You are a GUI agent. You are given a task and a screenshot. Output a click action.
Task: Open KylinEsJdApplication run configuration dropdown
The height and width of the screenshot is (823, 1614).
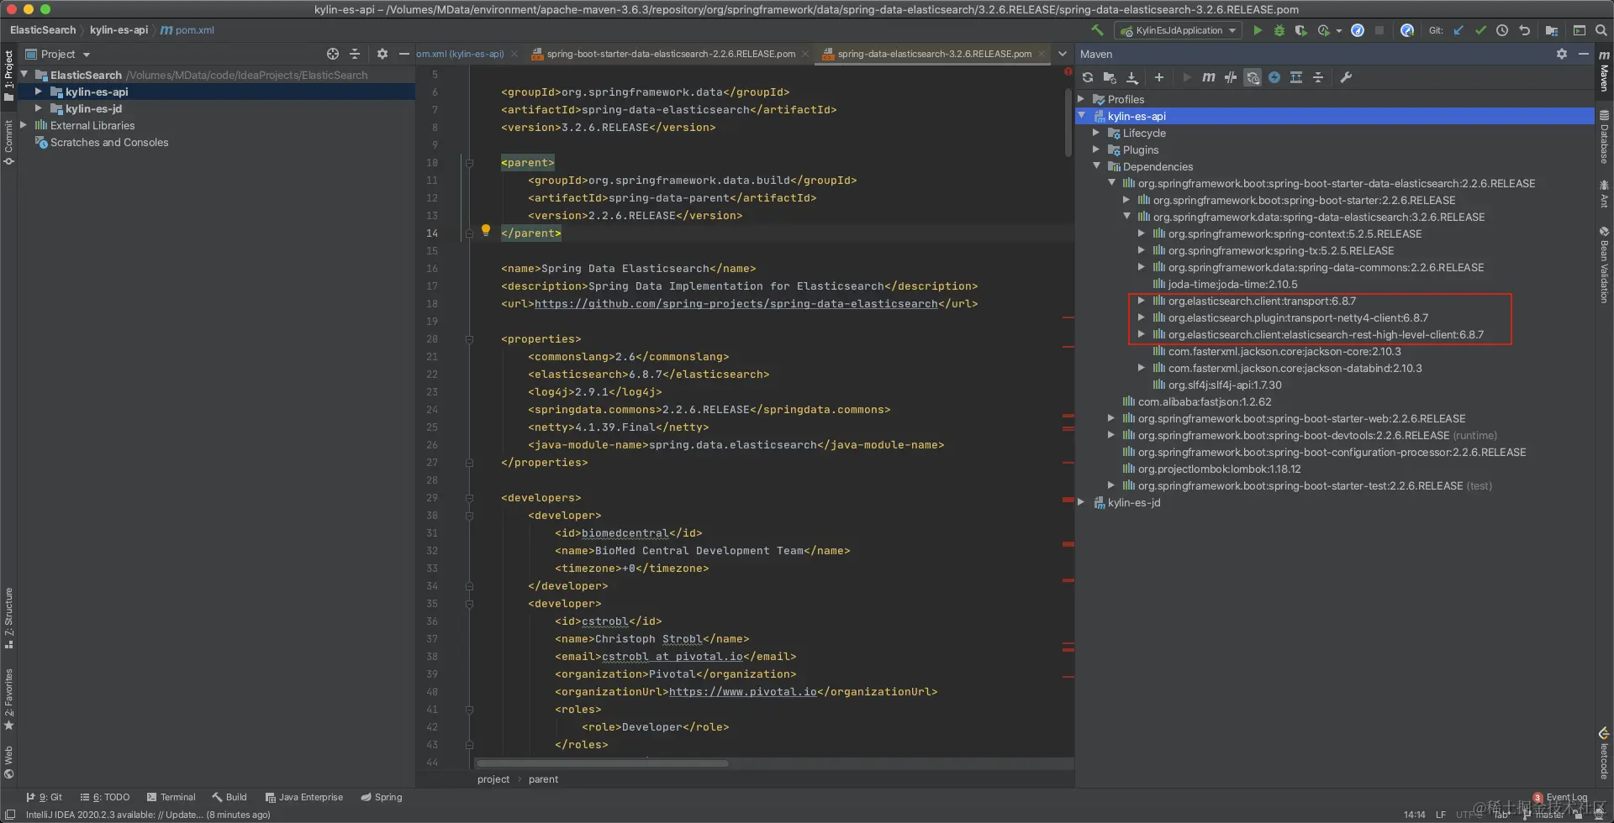[1179, 30]
